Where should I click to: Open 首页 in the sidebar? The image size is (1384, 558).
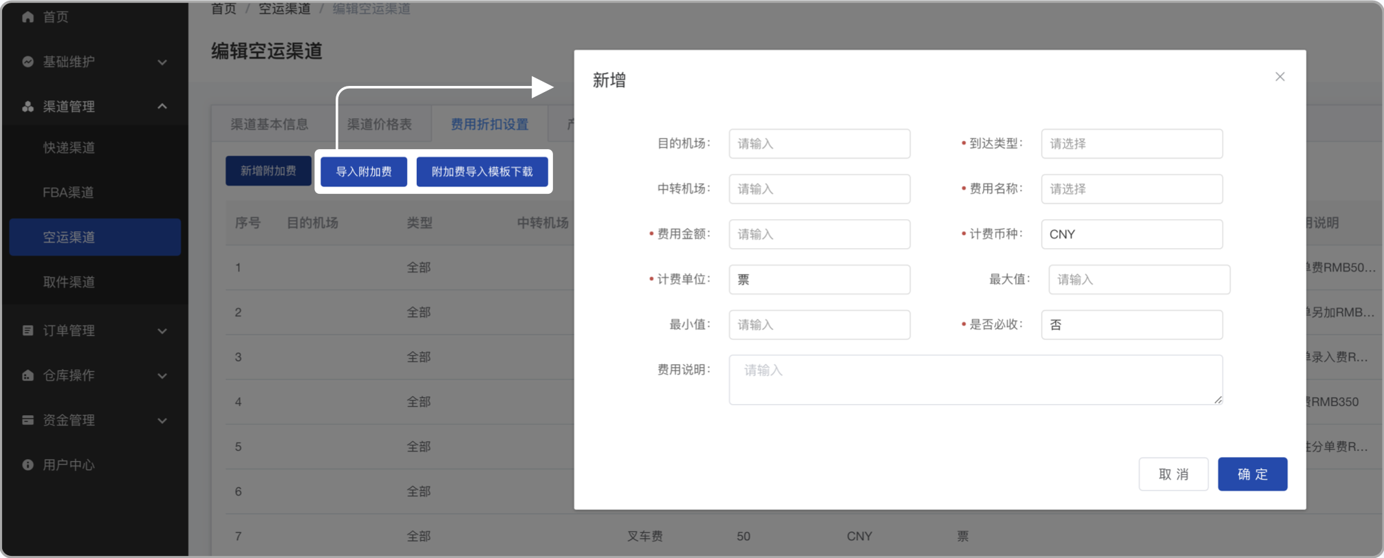56,17
